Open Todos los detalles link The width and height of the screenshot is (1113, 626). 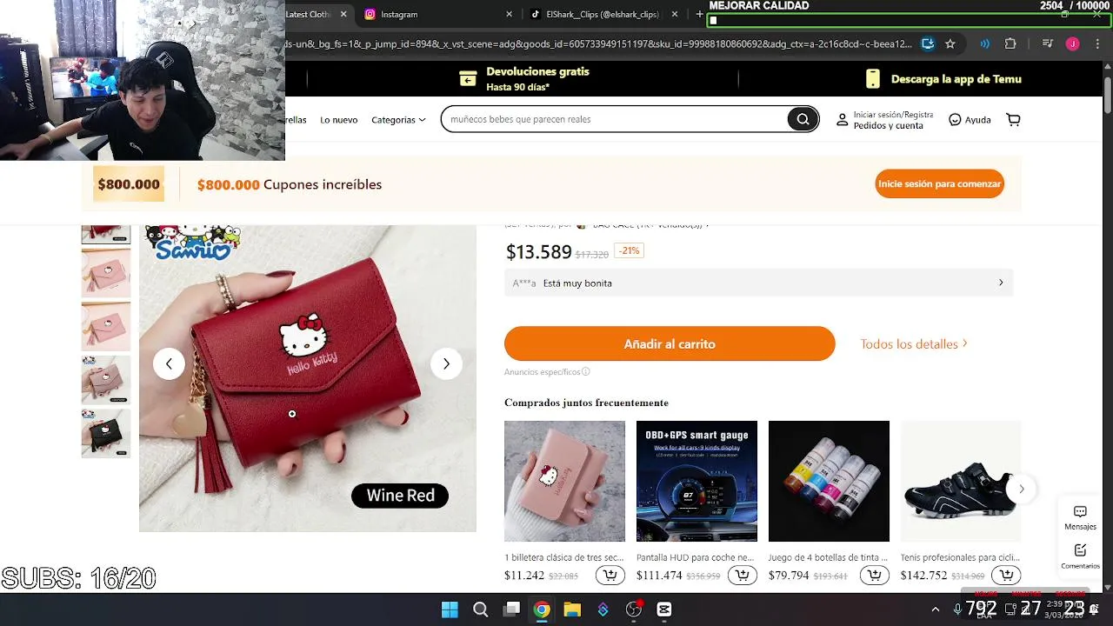tap(914, 344)
